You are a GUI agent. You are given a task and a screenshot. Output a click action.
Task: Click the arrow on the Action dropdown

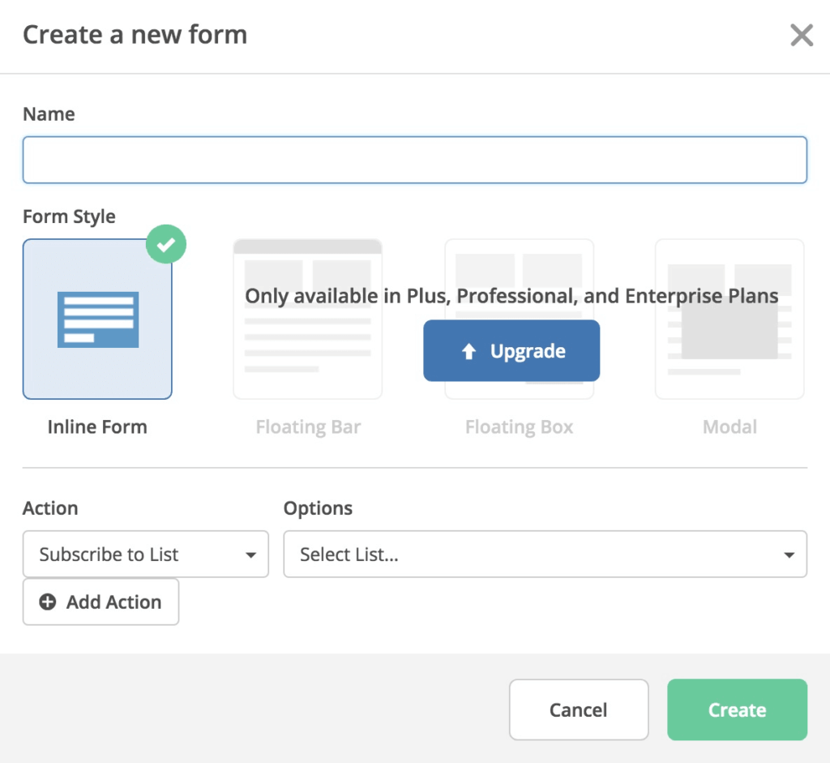(x=250, y=555)
